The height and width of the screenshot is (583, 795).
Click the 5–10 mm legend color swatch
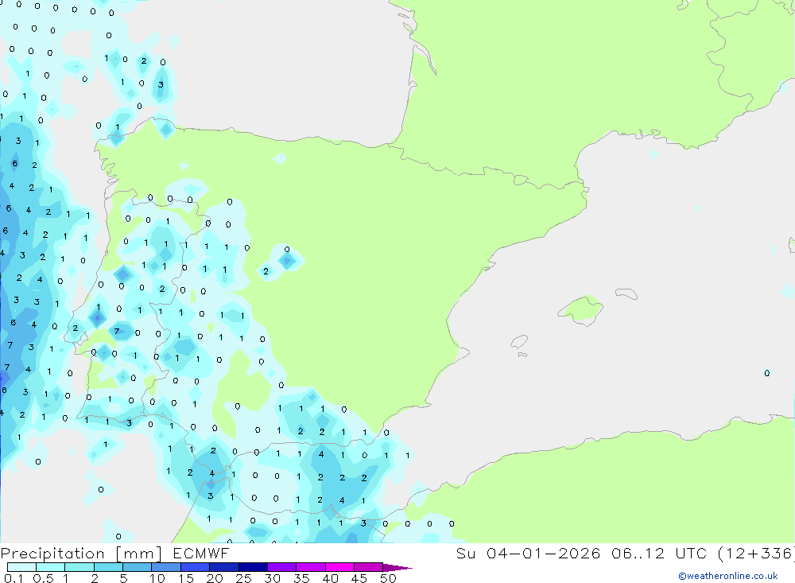coord(138,567)
